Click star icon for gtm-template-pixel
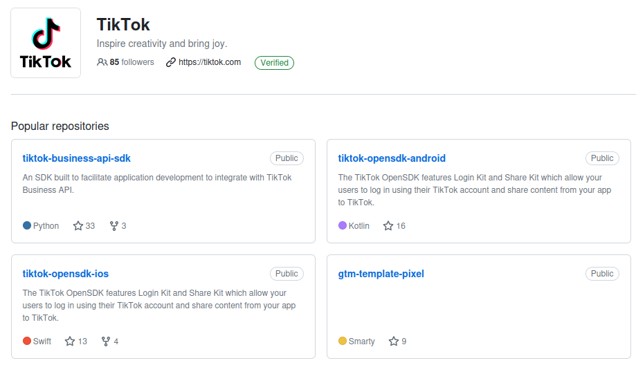The height and width of the screenshot is (365, 636). coord(394,341)
